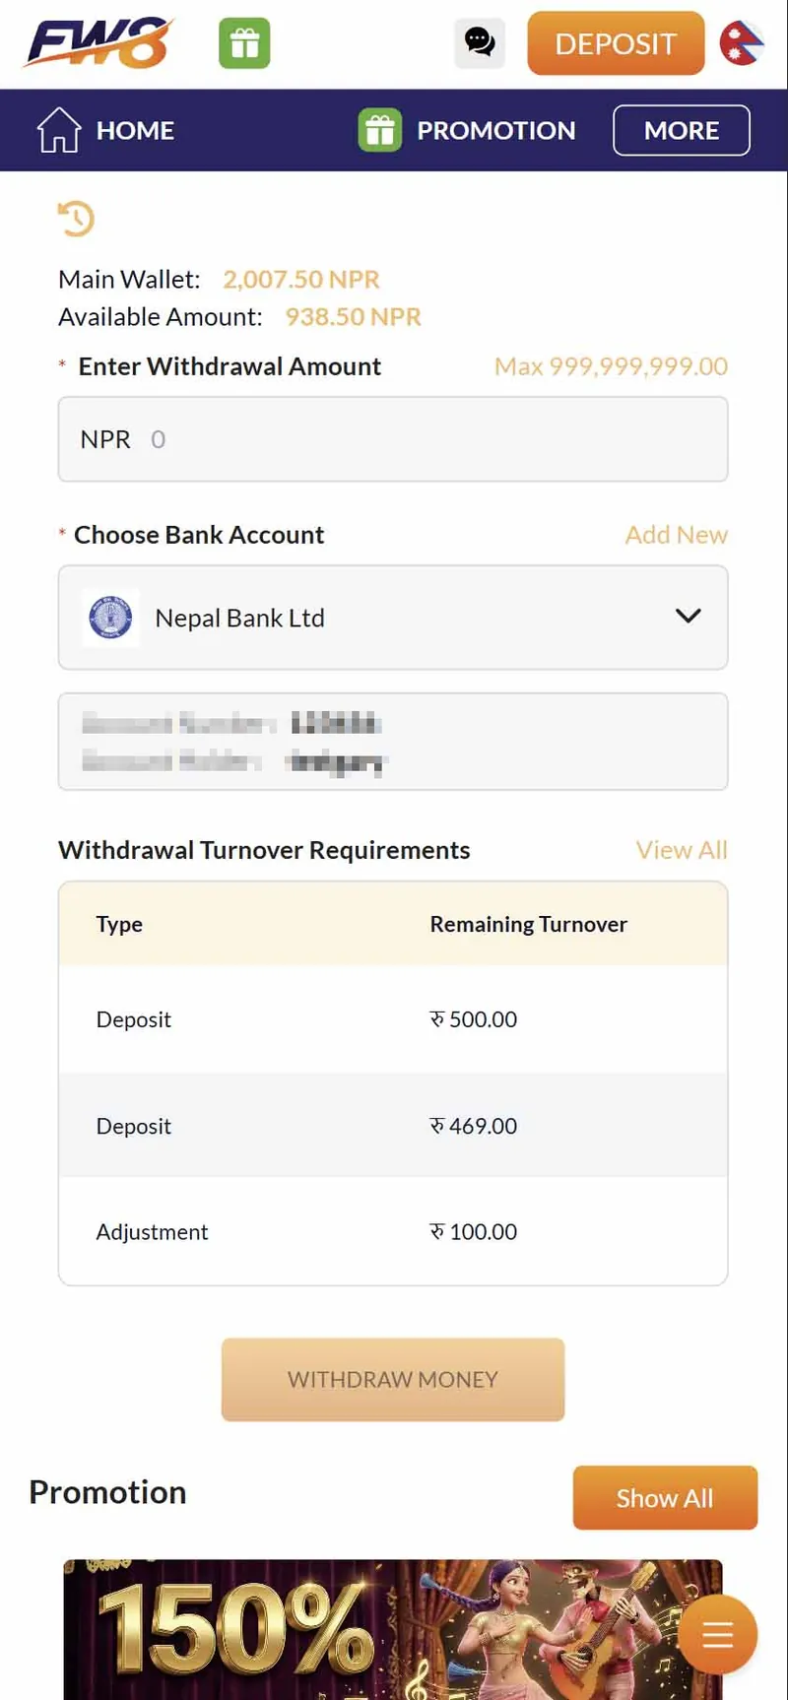
Task: Click the MORE menu button
Action: [x=681, y=129]
